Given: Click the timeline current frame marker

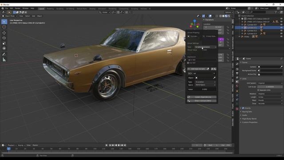Looking at the screenshot, I should (x=8, y=149).
